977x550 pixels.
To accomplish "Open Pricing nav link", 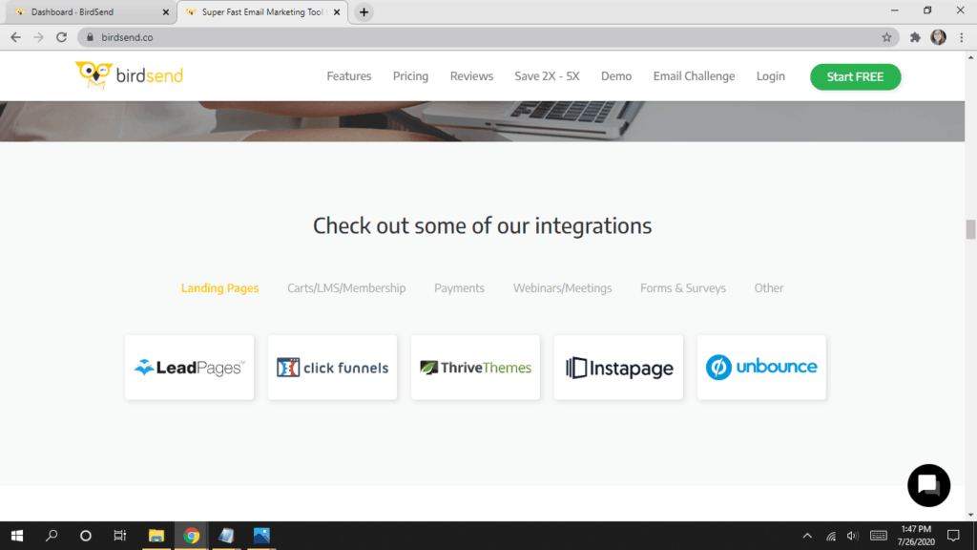I will pos(410,76).
